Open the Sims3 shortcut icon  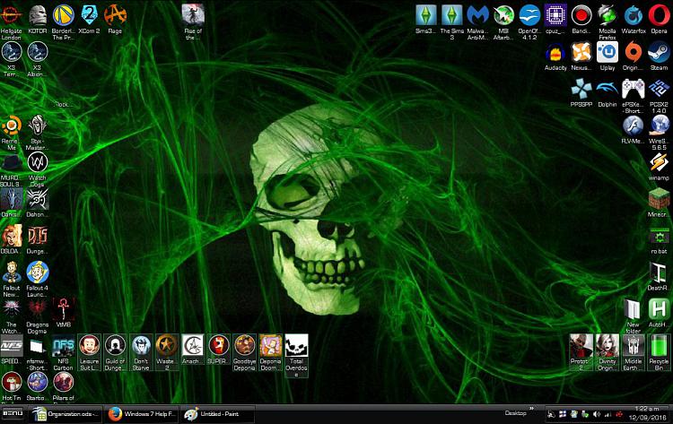point(425,19)
